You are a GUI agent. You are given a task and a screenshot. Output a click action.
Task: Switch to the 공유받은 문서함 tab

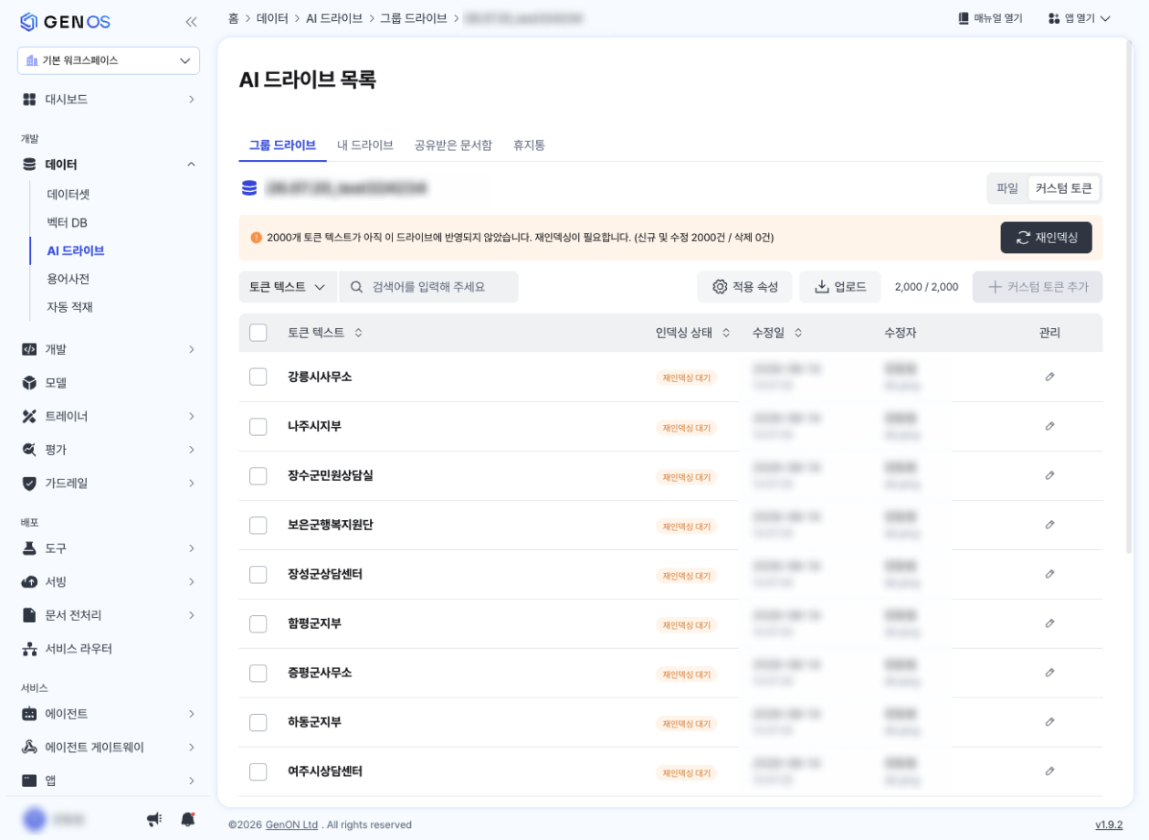(x=453, y=145)
